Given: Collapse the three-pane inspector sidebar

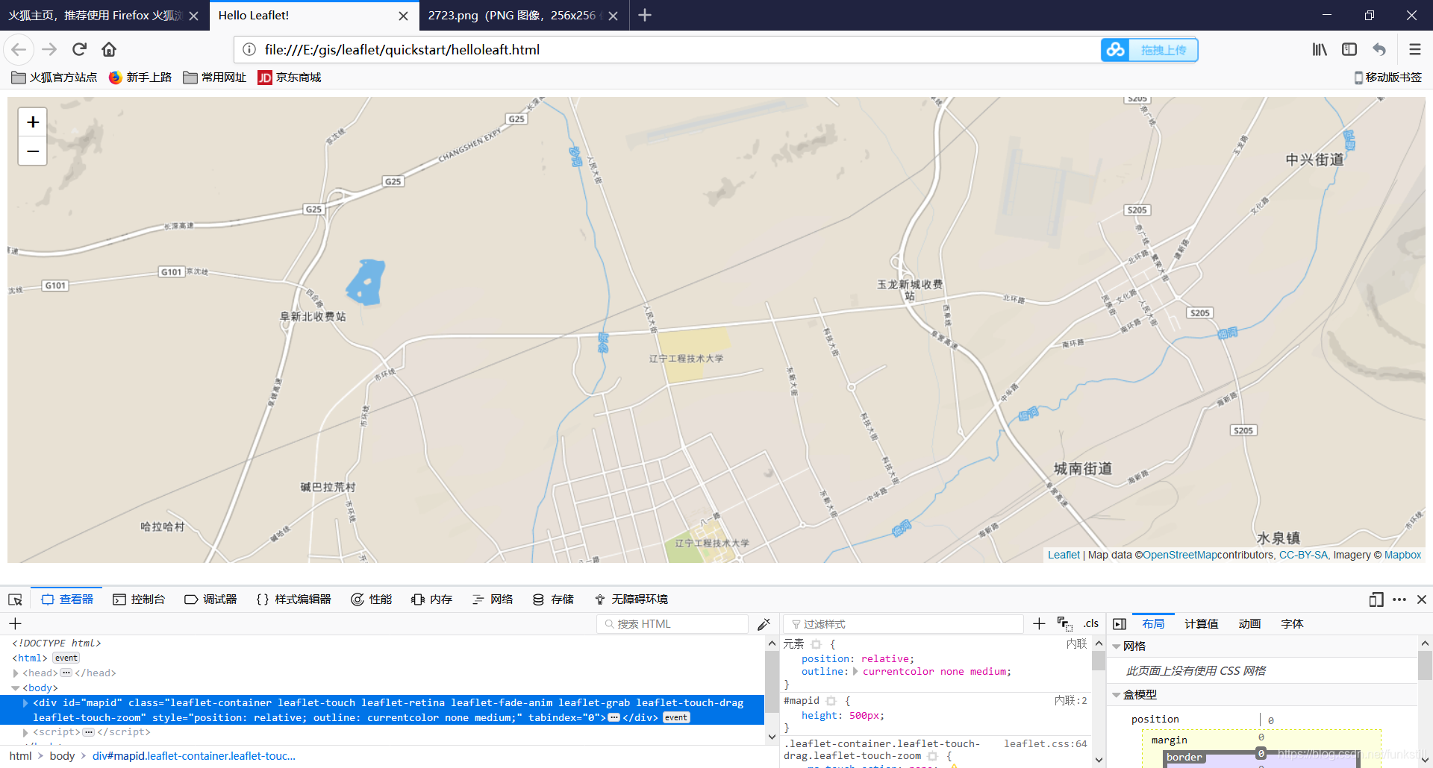Looking at the screenshot, I should click(1120, 623).
